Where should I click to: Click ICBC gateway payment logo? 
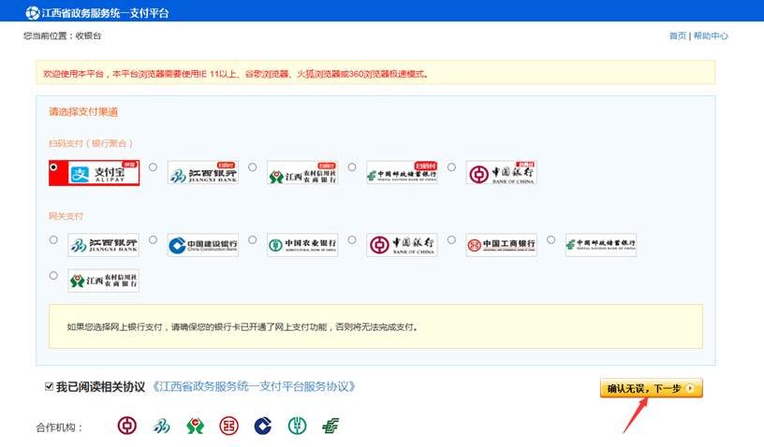click(x=502, y=245)
